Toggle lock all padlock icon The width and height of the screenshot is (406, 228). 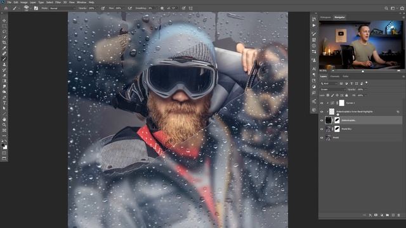[347, 96]
